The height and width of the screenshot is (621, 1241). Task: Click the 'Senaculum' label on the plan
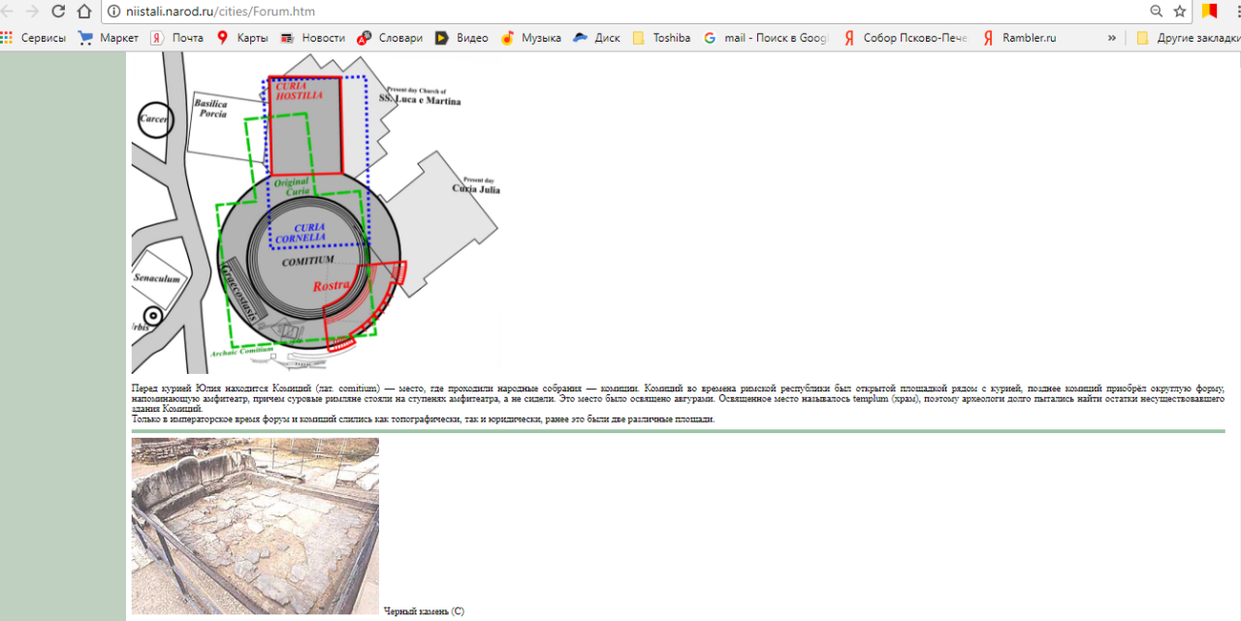(156, 279)
